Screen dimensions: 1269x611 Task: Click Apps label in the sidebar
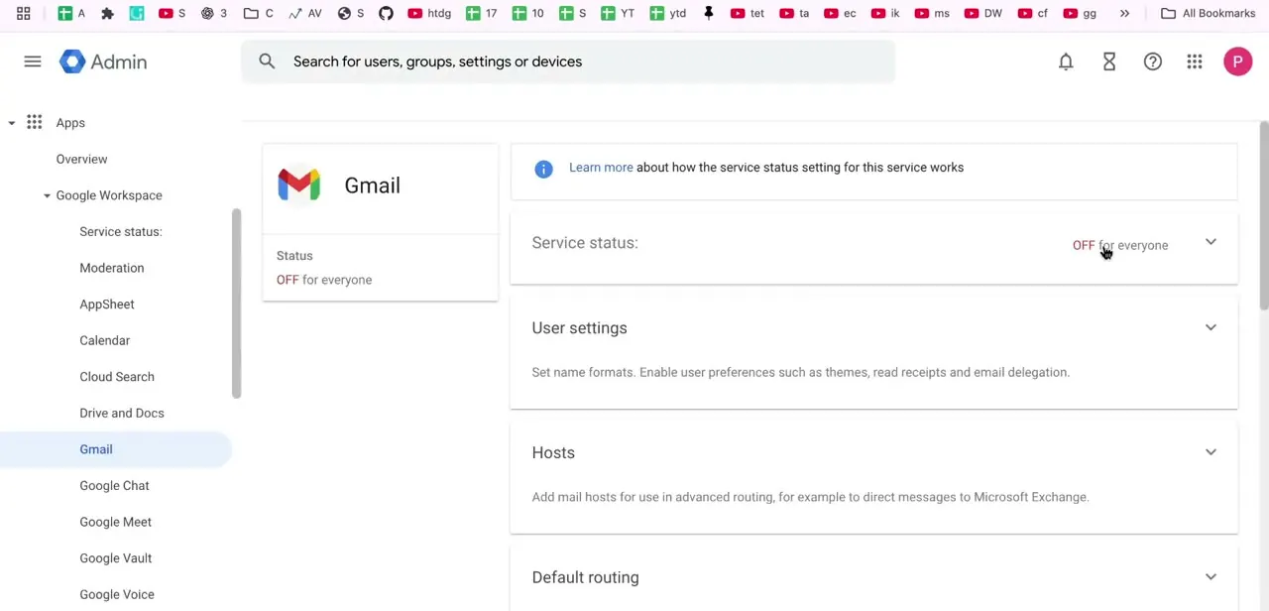coord(70,123)
